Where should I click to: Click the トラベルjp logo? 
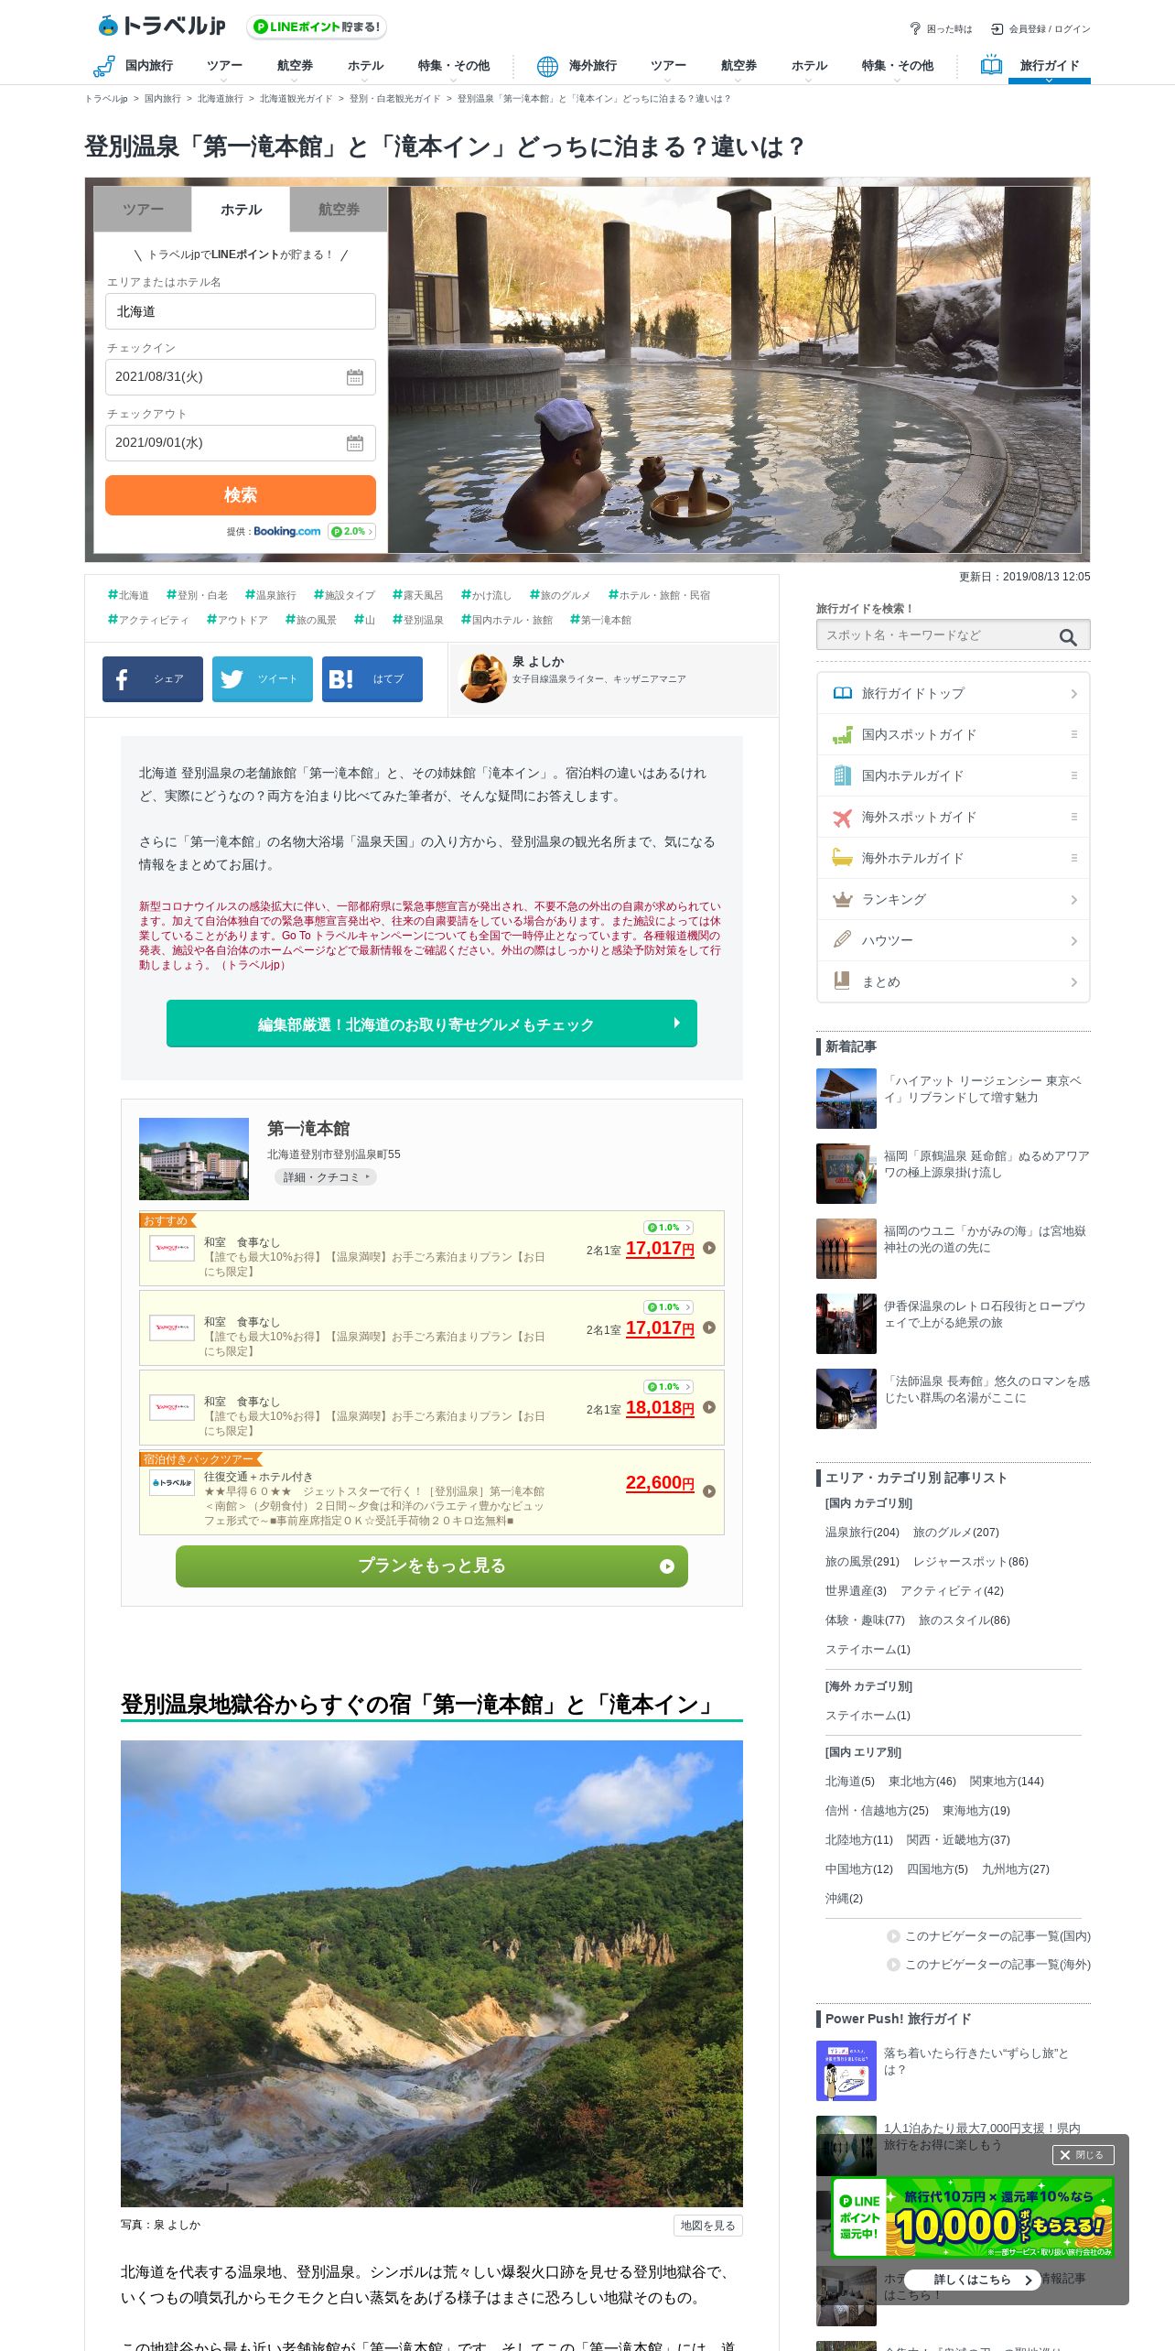(x=162, y=26)
